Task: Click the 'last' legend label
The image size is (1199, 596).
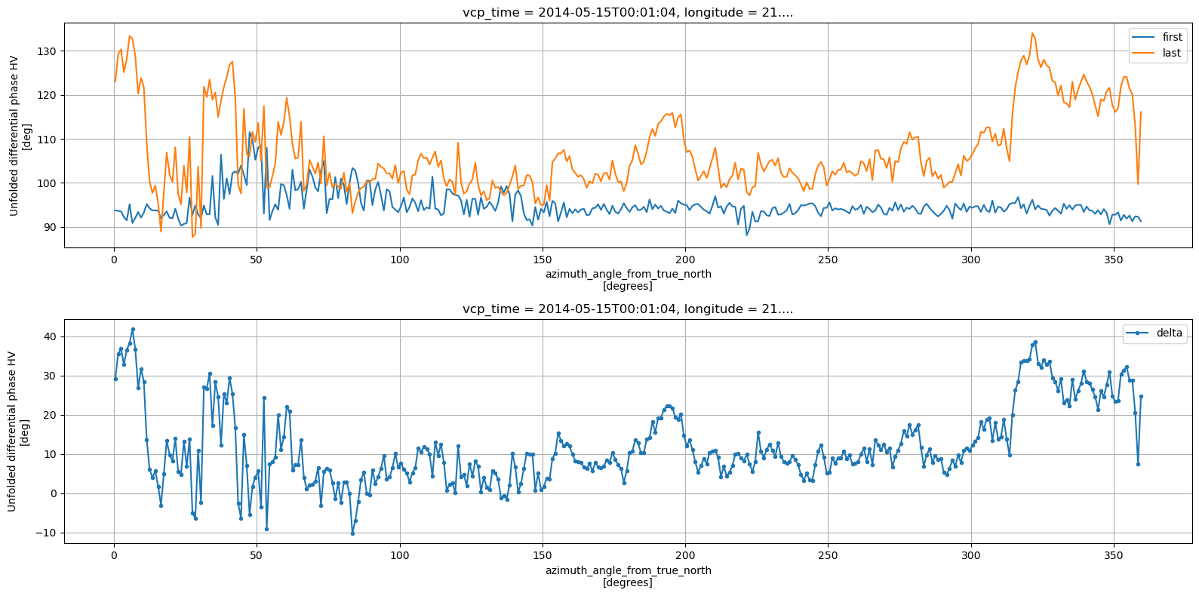Action: pyautogui.click(x=1171, y=53)
